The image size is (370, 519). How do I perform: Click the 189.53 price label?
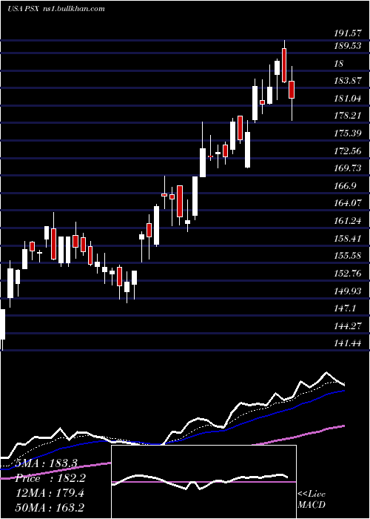348,46
